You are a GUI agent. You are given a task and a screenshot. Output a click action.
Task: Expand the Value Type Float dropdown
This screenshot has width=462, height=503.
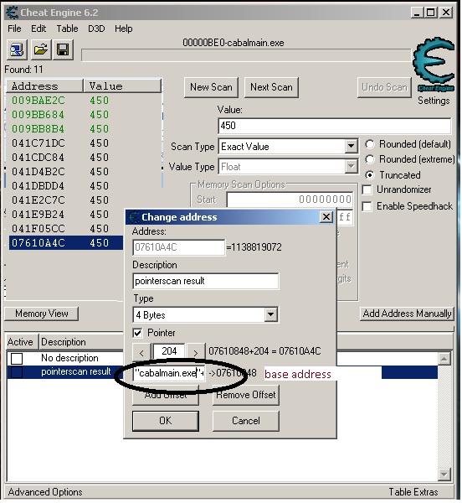351,167
